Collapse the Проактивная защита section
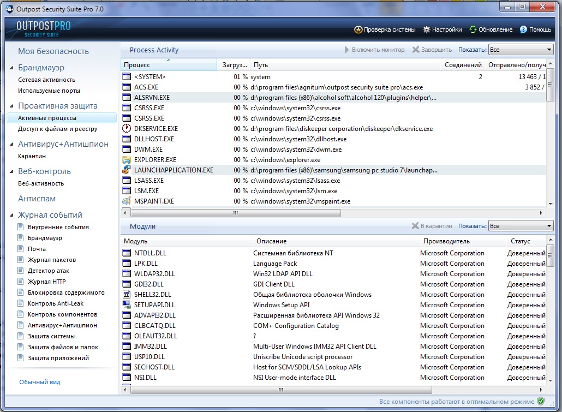The image size is (562, 412). [x=11, y=106]
